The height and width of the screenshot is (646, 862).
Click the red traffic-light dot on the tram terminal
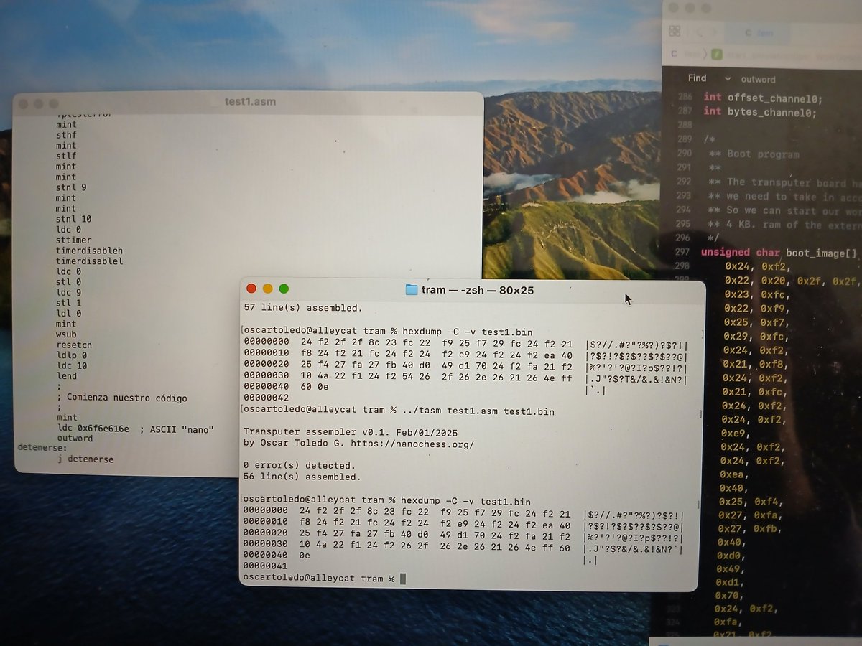pos(251,288)
